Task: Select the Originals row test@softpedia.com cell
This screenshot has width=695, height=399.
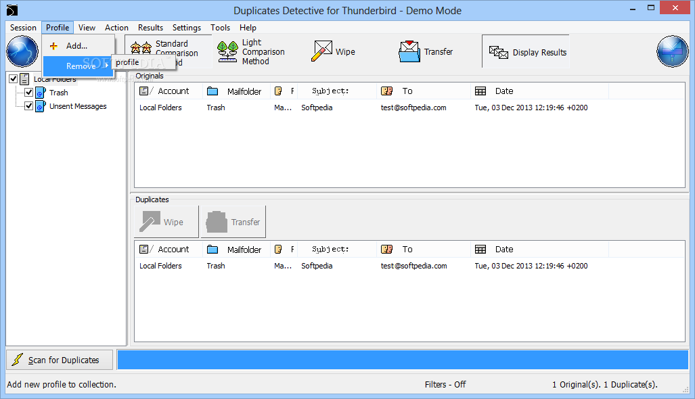Action: [x=413, y=108]
